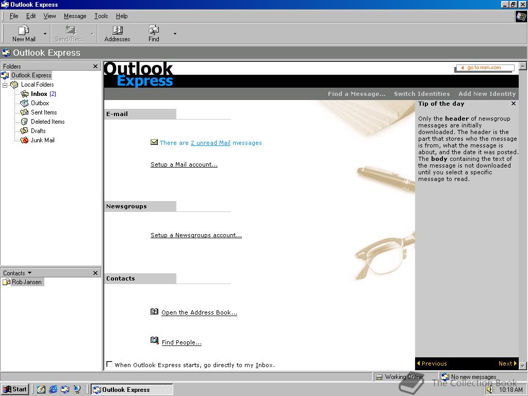Close the Folders pane
The width and height of the screenshot is (528, 396).
coord(95,67)
